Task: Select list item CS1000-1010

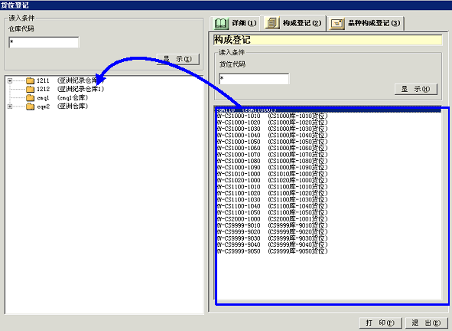Action: pos(272,116)
